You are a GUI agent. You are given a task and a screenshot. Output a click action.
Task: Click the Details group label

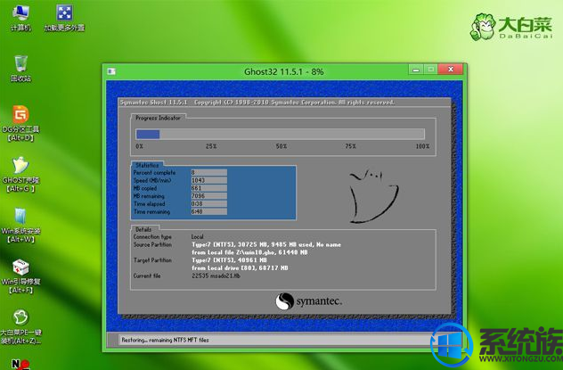[x=143, y=229]
